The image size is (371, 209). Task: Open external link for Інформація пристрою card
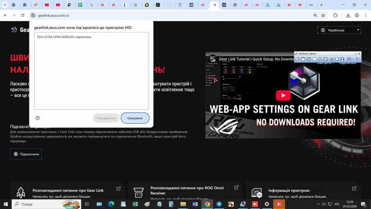point(354,188)
